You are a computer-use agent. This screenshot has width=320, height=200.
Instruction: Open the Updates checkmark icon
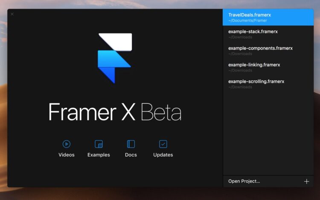(163, 144)
